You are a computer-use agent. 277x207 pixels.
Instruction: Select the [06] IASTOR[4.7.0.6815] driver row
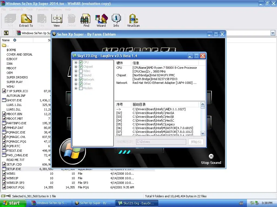158,128
